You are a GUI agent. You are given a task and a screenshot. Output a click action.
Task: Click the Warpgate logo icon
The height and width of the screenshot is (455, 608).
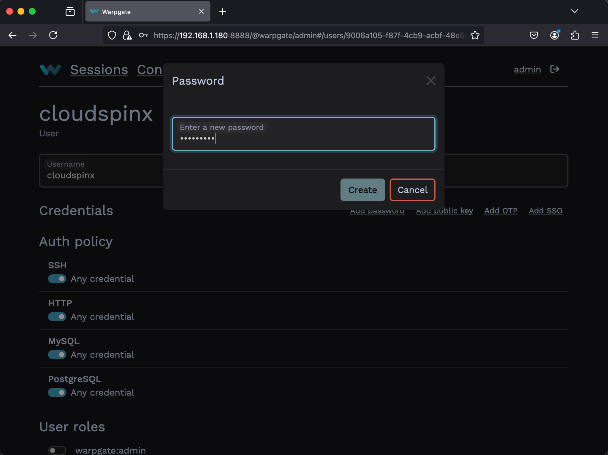tap(50, 70)
